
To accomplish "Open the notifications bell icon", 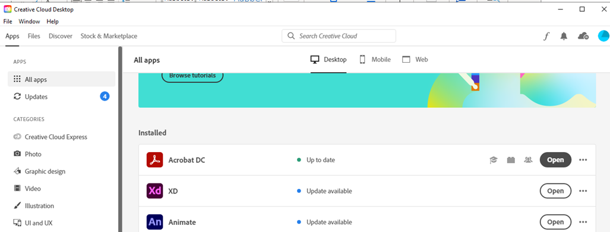I will click(x=564, y=36).
